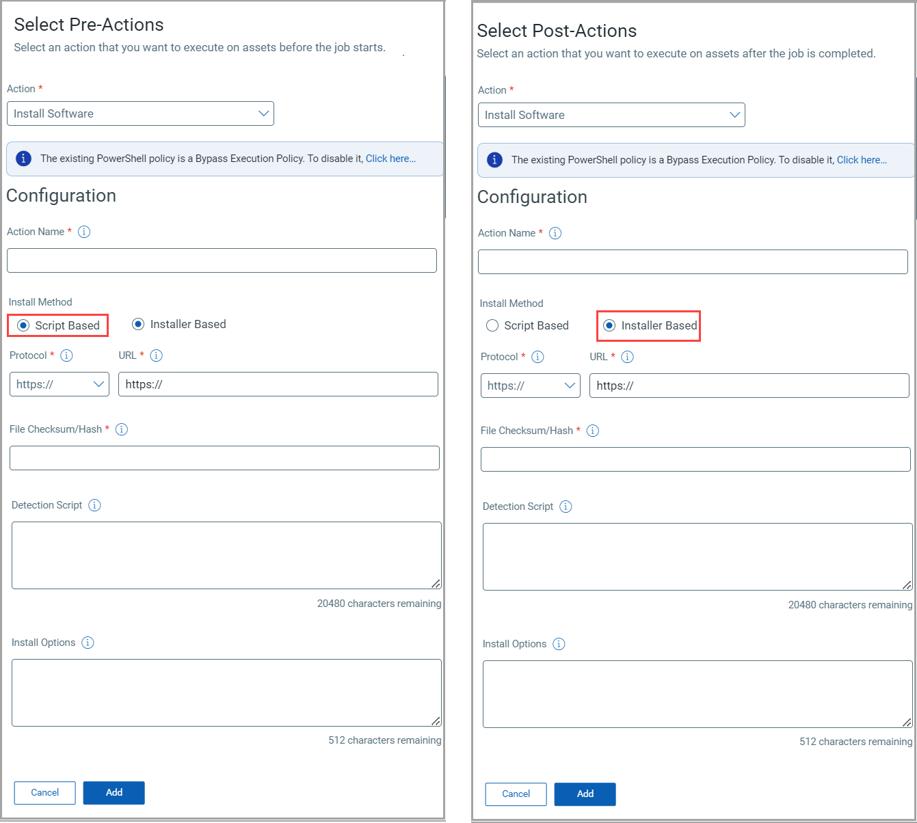Screen dimensions: 917x823
Task: Open Action dropdown in Pre-Actions panel
Action: click(140, 113)
